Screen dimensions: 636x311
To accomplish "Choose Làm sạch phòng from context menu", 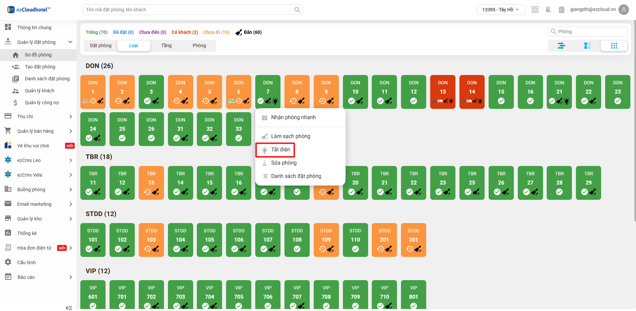I will pyautogui.click(x=290, y=136).
